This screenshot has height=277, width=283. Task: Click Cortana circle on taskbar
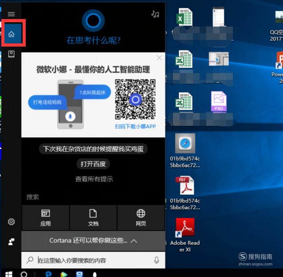[x=24, y=274]
